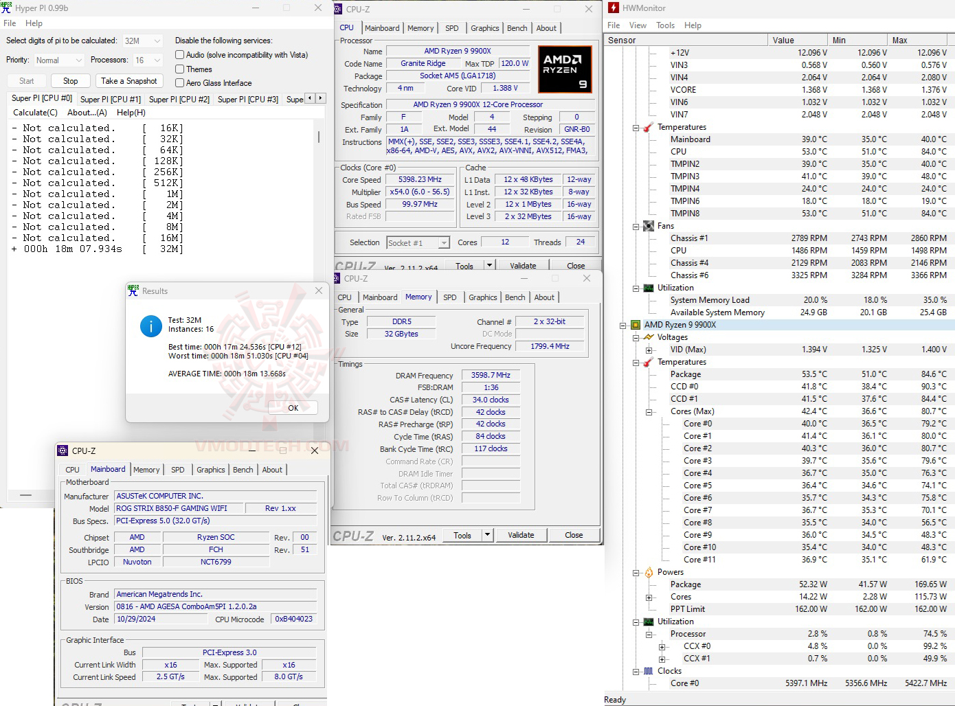The height and width of the screenshot is (706, 955).
Task: Click the Temperatures thermometer icon in HWMonitor
Action: click(x=649, y=126)
